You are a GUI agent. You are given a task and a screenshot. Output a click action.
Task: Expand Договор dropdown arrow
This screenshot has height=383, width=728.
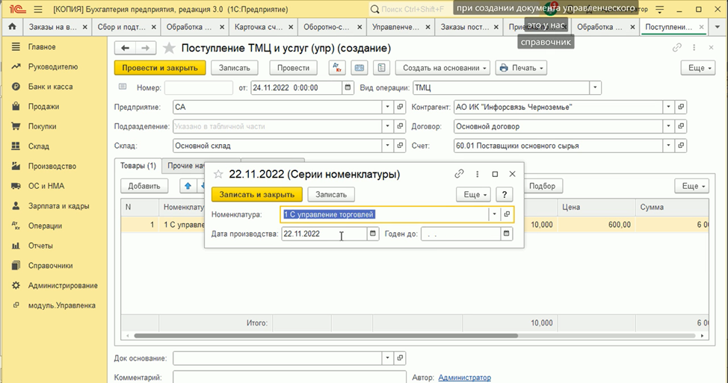click(668, 126)
